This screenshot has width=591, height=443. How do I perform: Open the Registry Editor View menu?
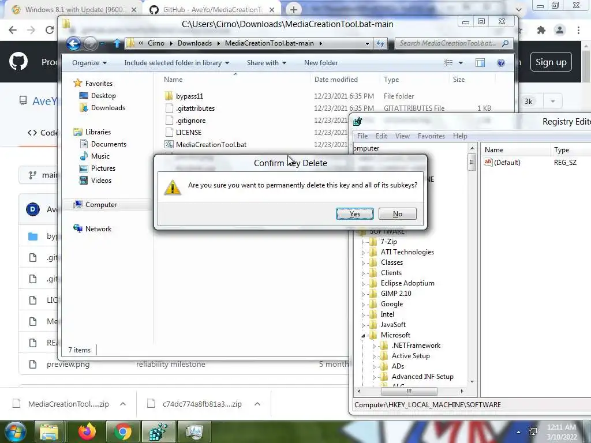click(402, 136)
